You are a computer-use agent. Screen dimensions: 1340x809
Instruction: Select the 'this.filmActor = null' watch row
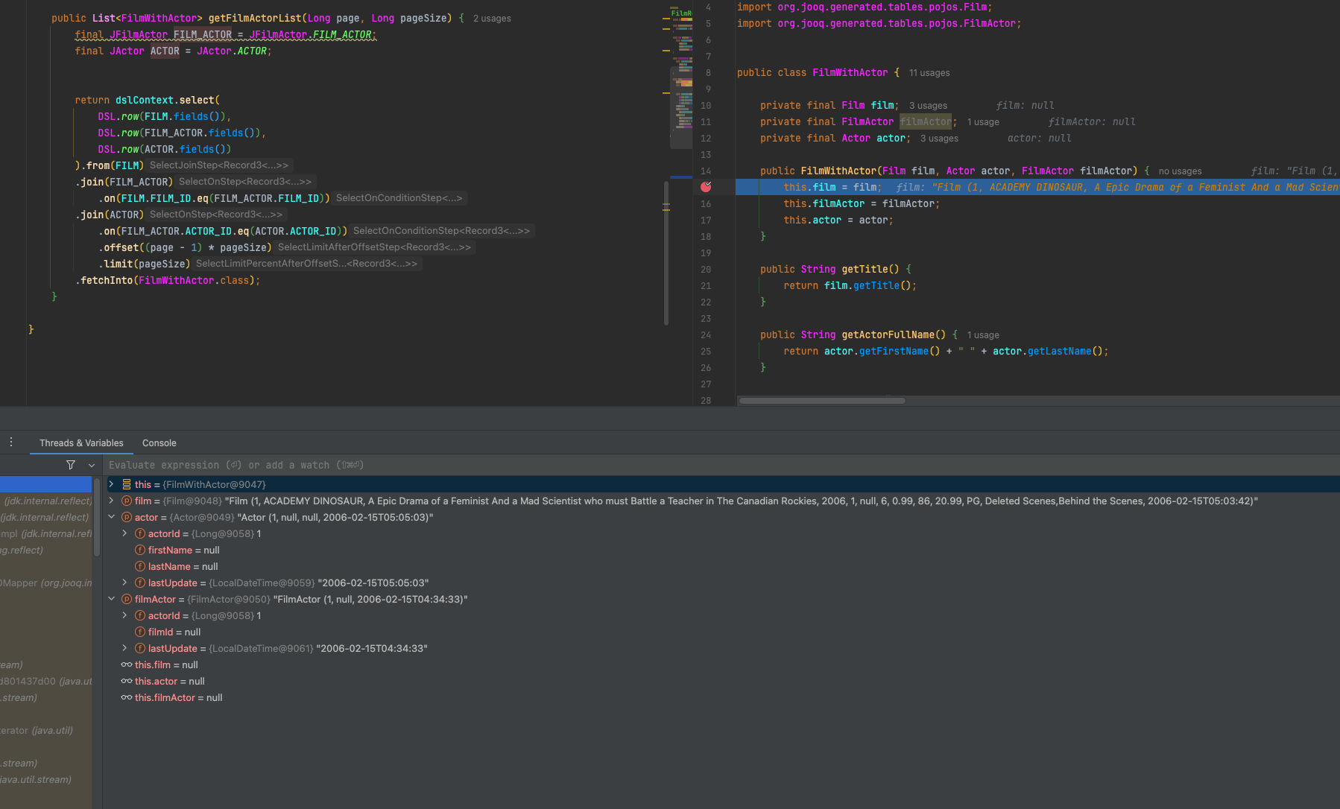[x=721, y=697]
